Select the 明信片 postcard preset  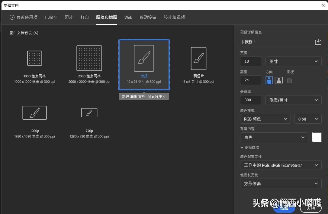pos(198,58)
